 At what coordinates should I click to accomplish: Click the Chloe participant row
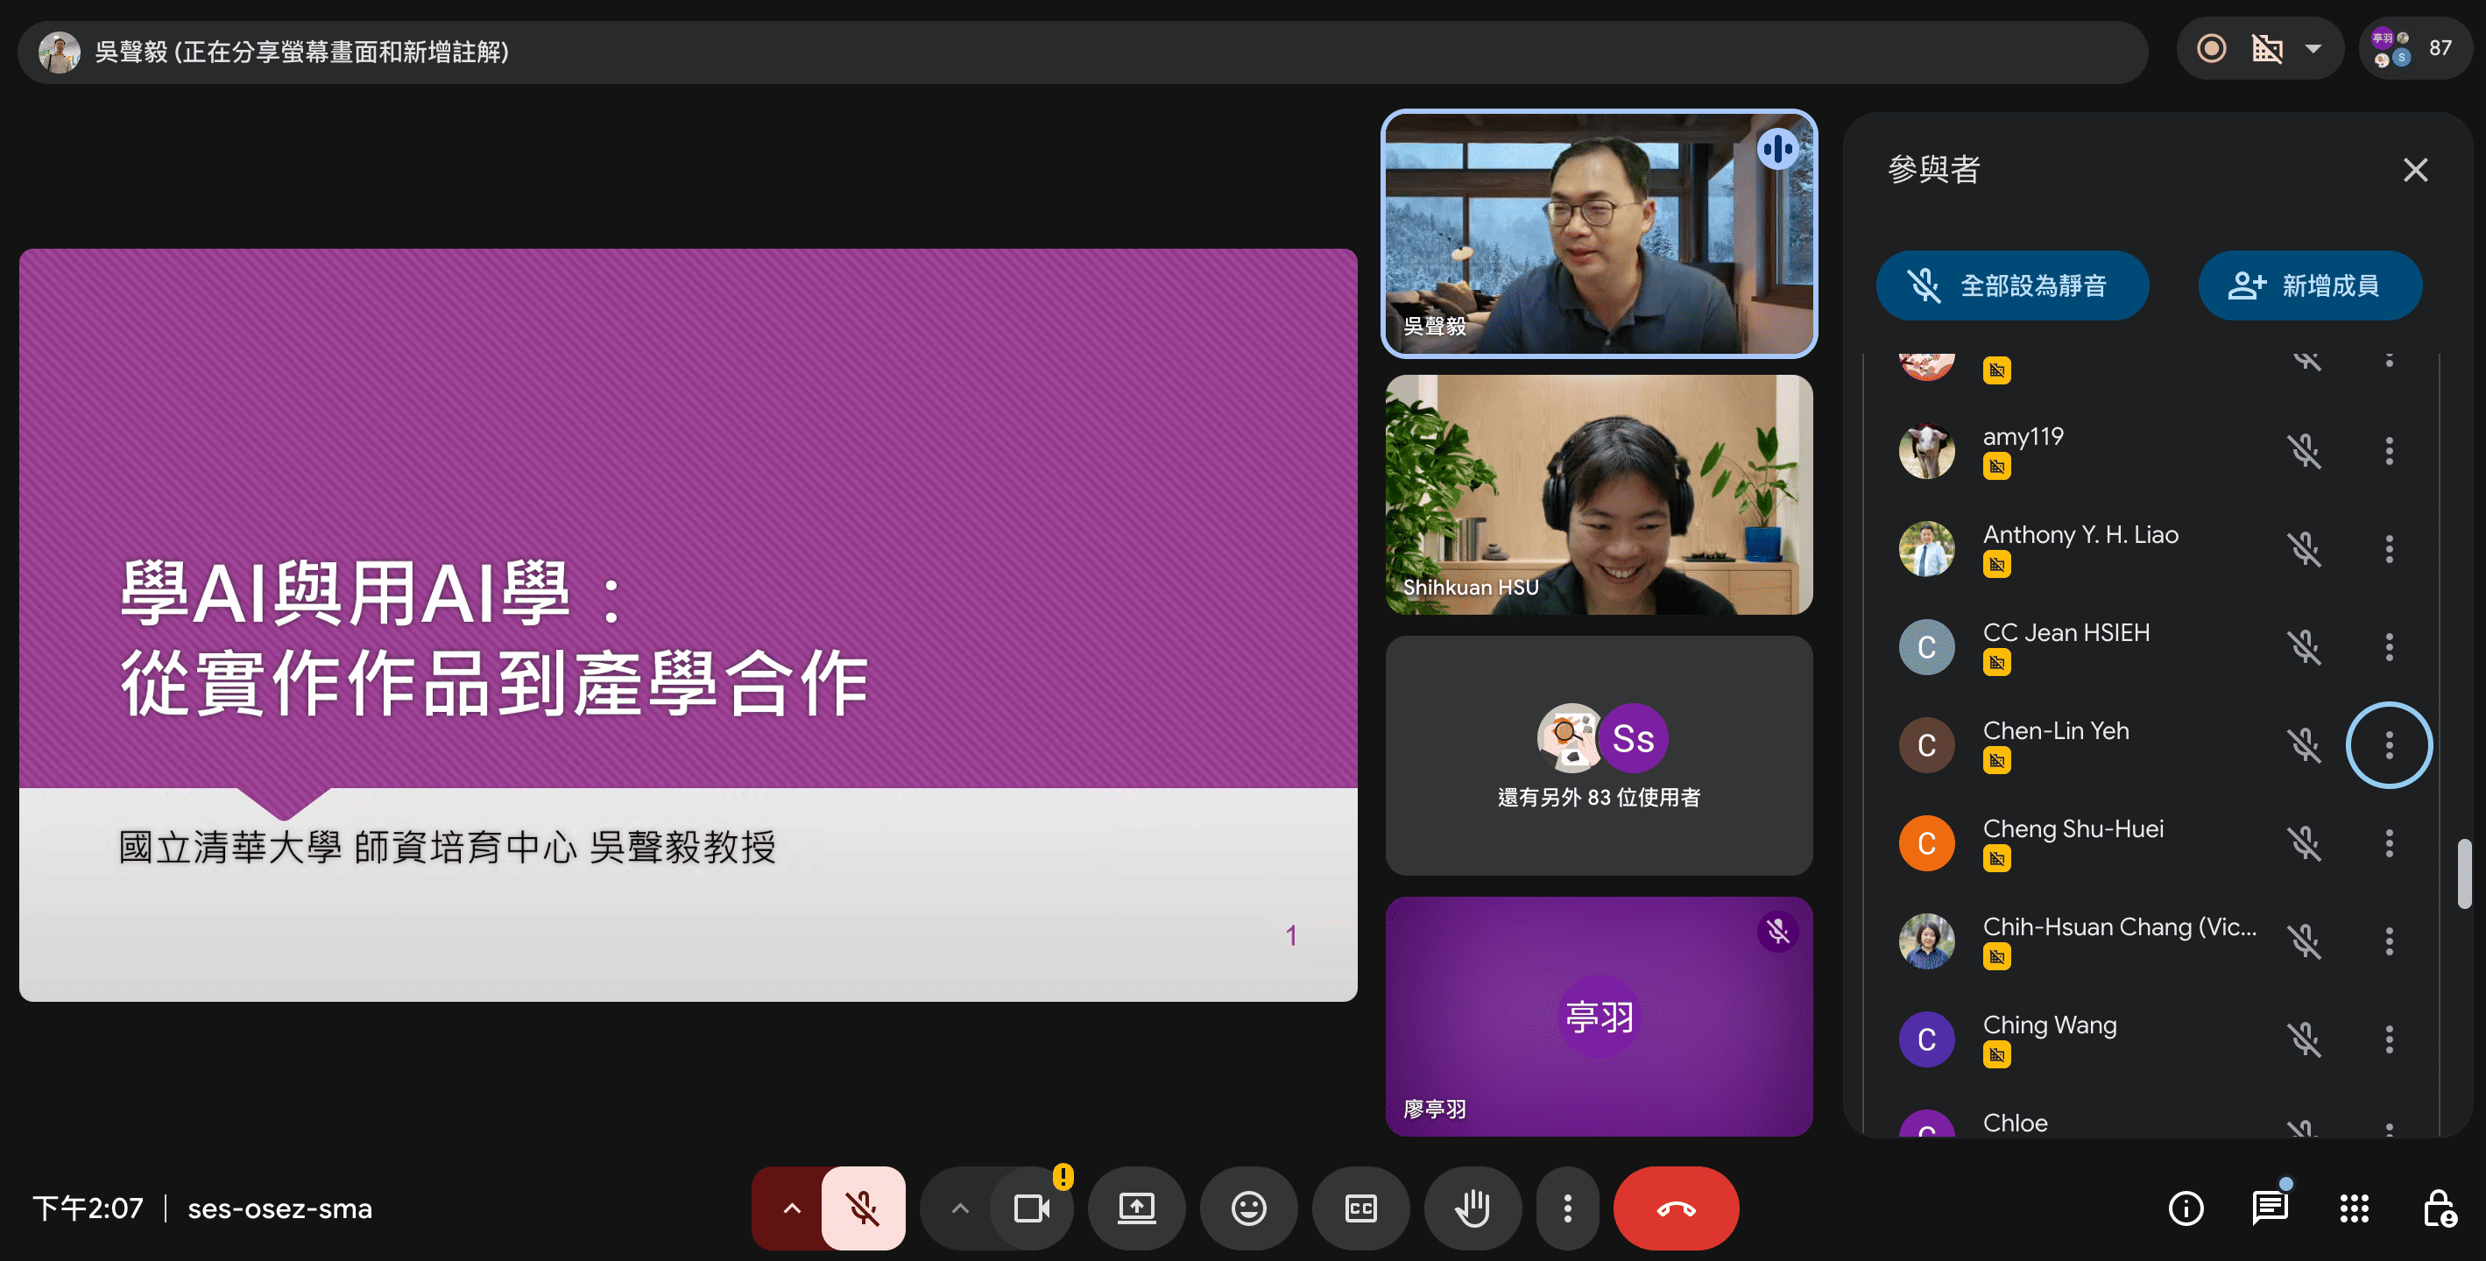pos(2152,1122)
